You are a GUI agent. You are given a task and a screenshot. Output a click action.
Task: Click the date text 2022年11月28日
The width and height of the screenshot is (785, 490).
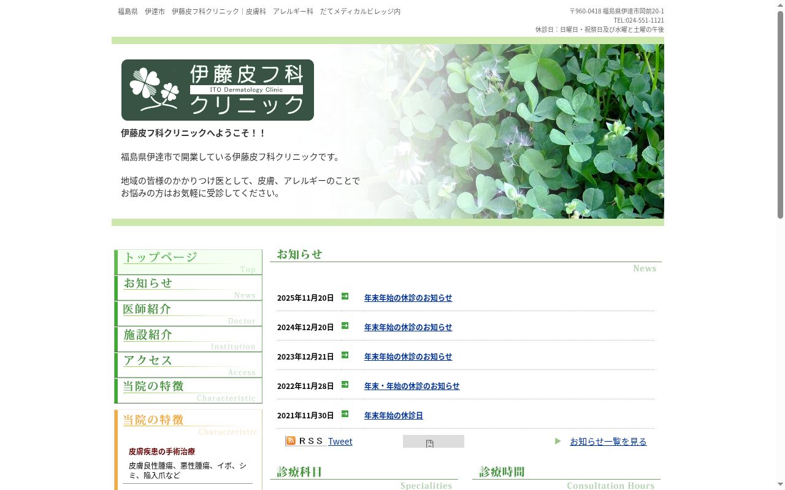[x=305, y=386]
